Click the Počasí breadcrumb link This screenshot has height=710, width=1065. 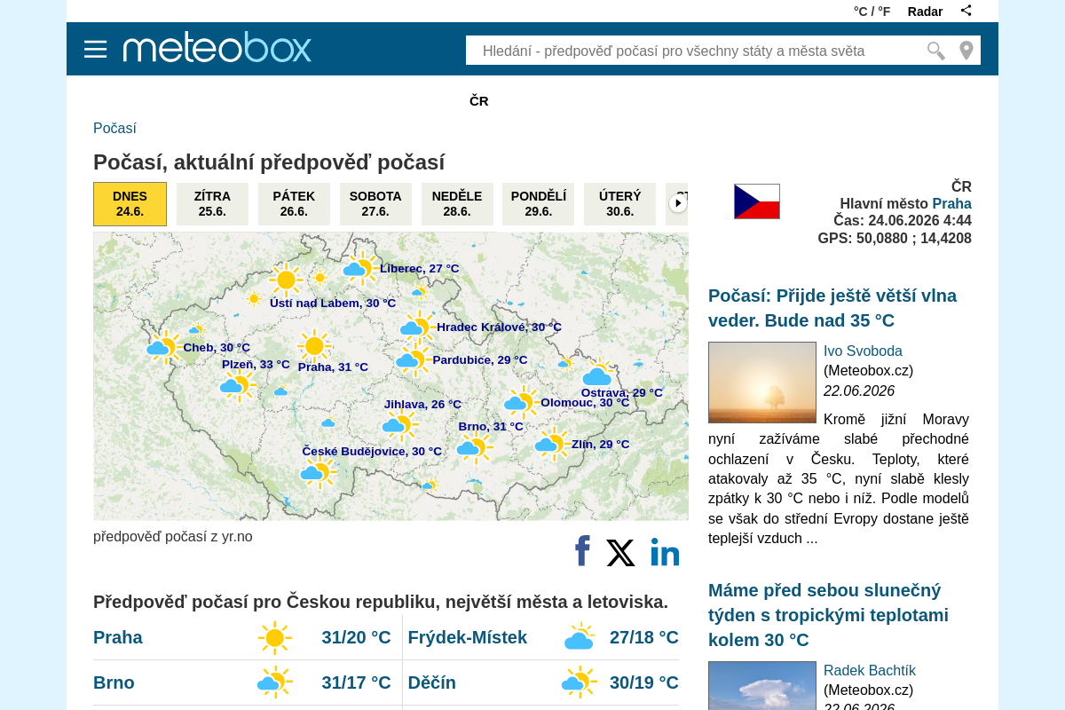[114, 128]
